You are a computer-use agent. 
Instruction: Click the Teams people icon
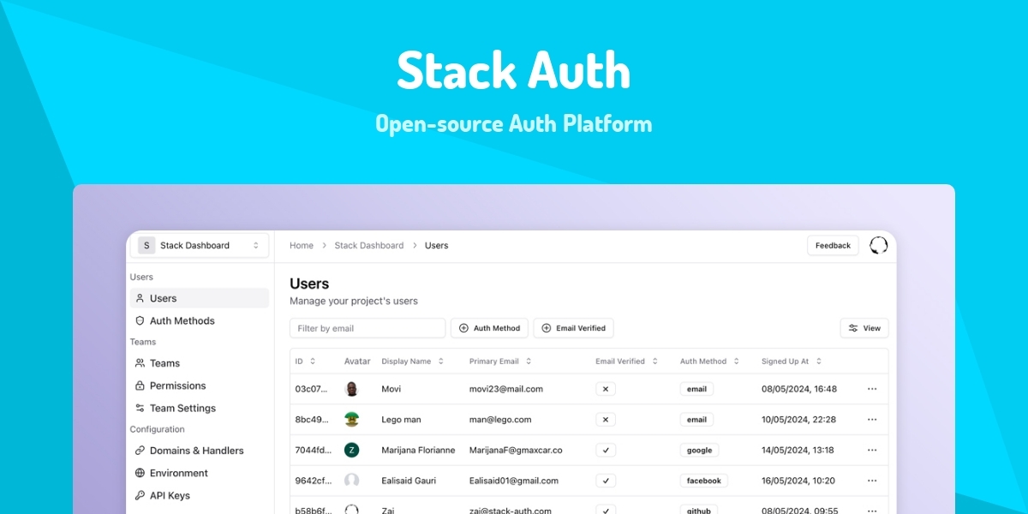tap(140, 363)
